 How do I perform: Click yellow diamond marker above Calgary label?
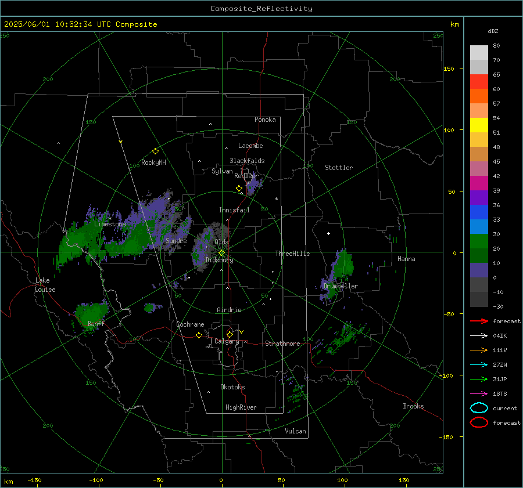(230, 334)
